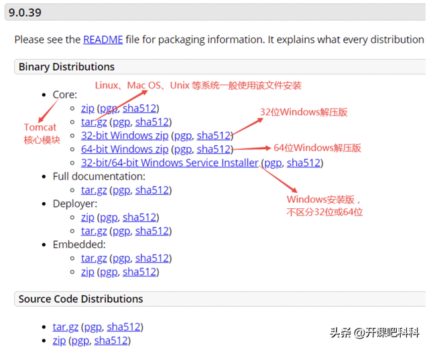429x348 pixels.
Task: Open sha512 checksum for Core tar.gz
Action: 152,122
